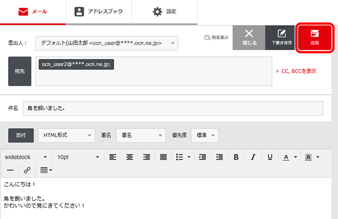Toggle underline formatting

(270, 157)
